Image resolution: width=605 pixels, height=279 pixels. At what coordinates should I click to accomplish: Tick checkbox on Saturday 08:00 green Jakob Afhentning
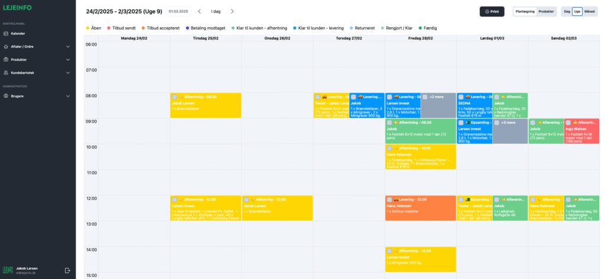[x=496, y=97]
